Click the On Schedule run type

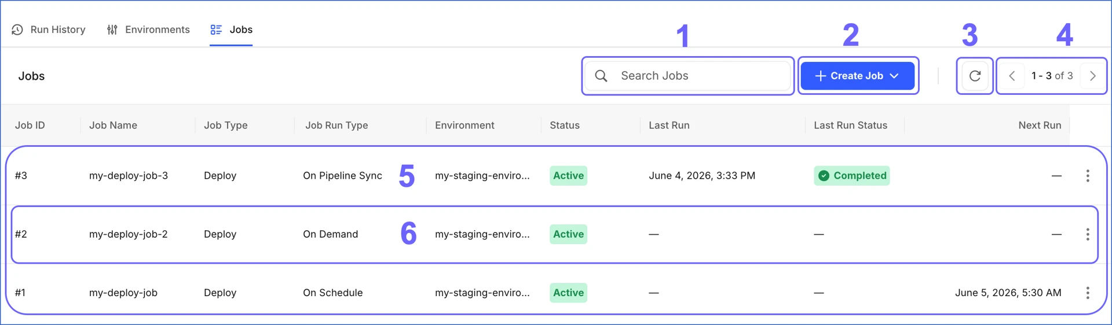(332, 293)
